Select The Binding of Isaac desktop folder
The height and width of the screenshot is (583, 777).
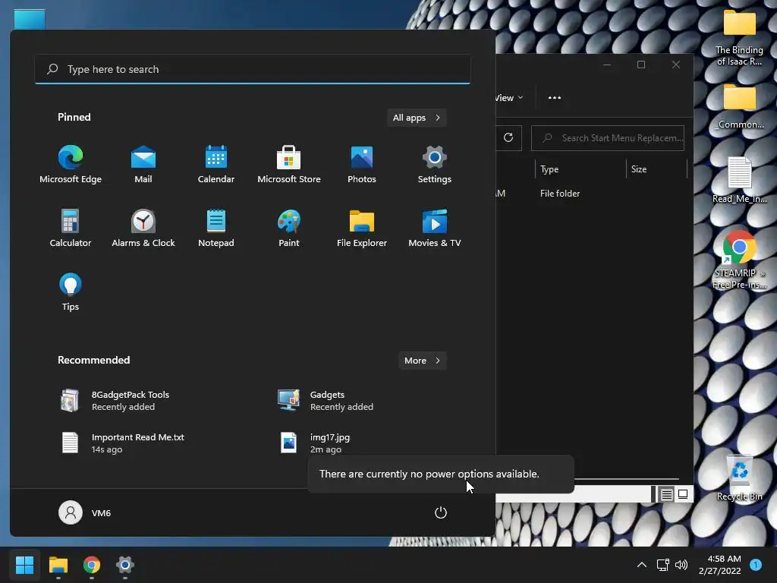click(x=739, y=38)
